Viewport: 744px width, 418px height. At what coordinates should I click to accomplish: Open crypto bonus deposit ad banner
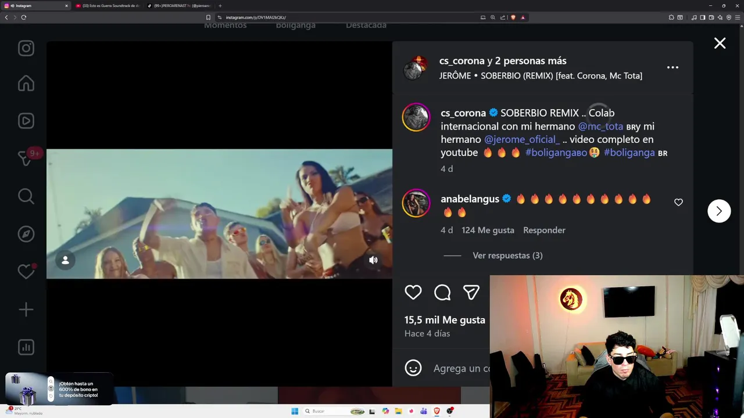click(x=58, y=389)
